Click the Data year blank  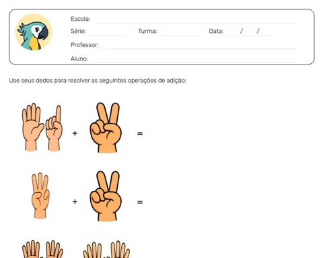point(265,32)
